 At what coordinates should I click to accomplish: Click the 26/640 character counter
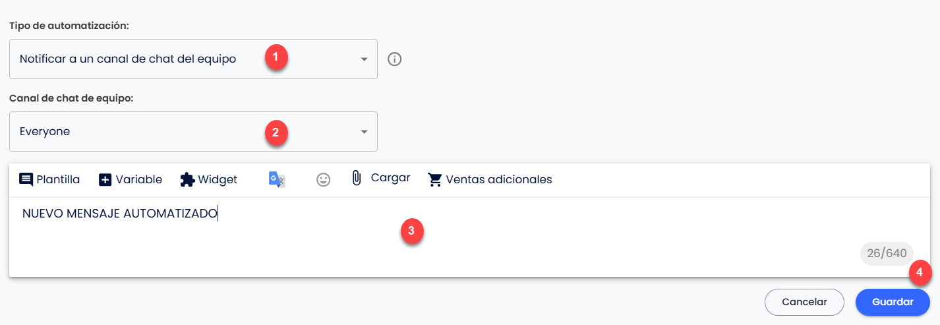[x=887, y=253]
